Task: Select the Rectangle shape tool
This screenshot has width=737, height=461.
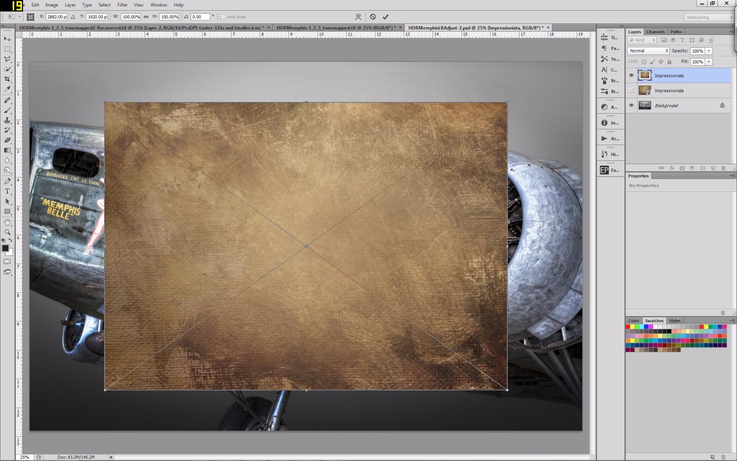Action: pyautogui.click(x=7, y=212)
